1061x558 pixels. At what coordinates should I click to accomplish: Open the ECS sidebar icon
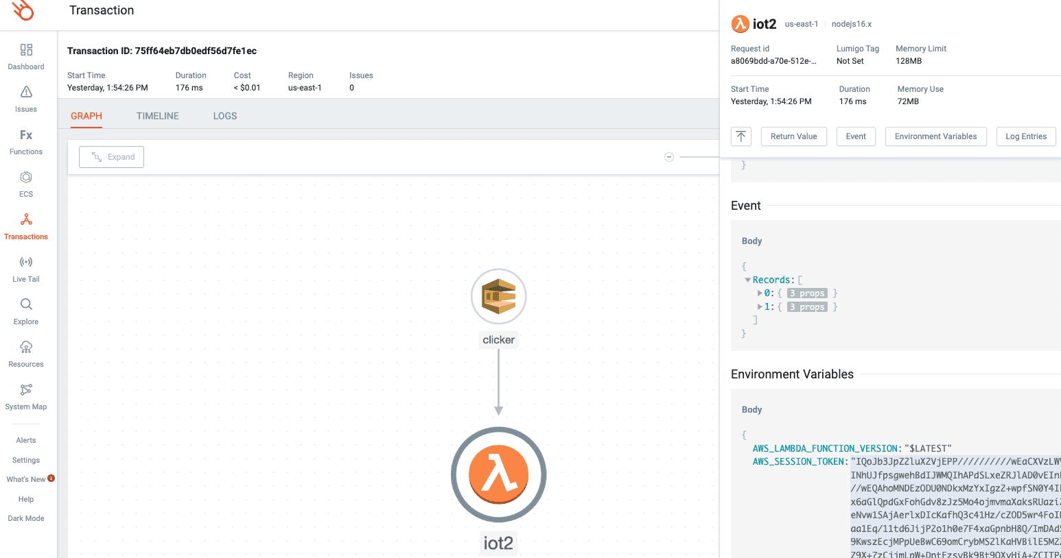[26, 178]
